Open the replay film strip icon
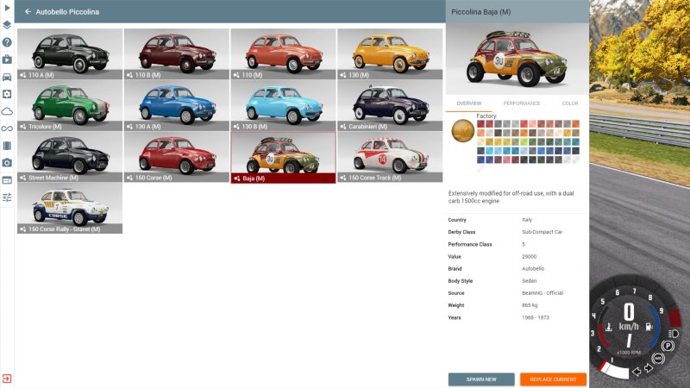690x388 pixels. point(7,146)
